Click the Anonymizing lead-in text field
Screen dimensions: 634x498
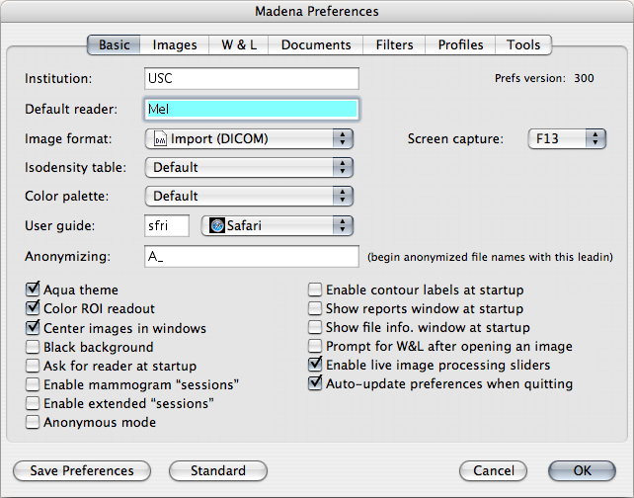point(251,257)
